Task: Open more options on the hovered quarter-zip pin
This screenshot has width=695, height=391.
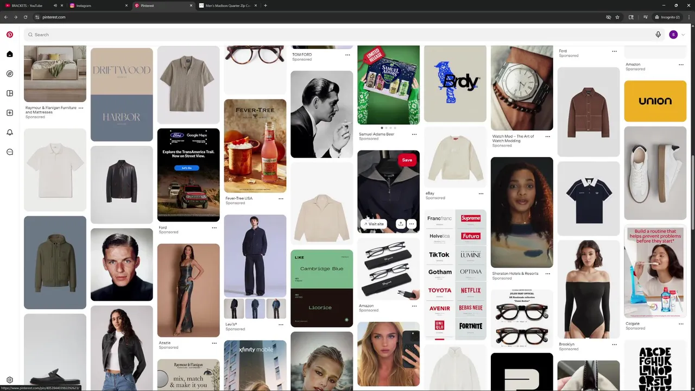Action: click(x=412, y=224)
